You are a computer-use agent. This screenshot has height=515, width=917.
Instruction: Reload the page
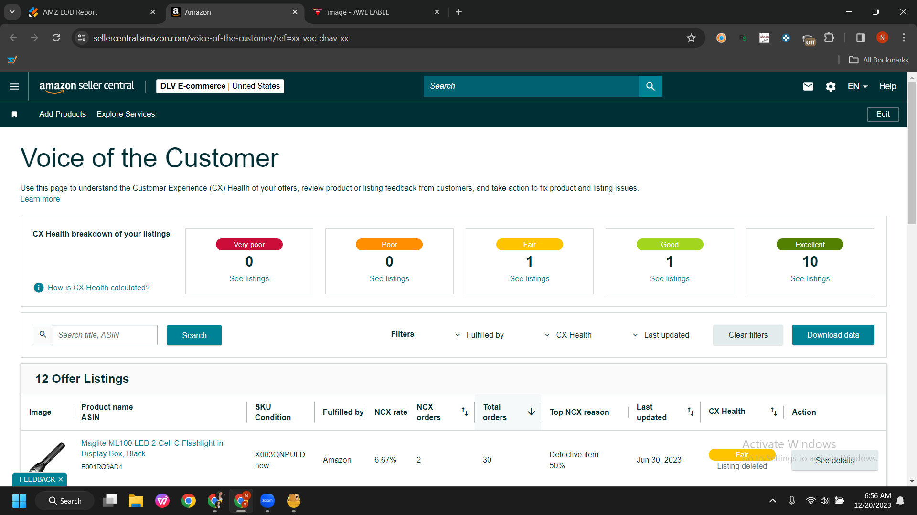click(x=56, y=38)
